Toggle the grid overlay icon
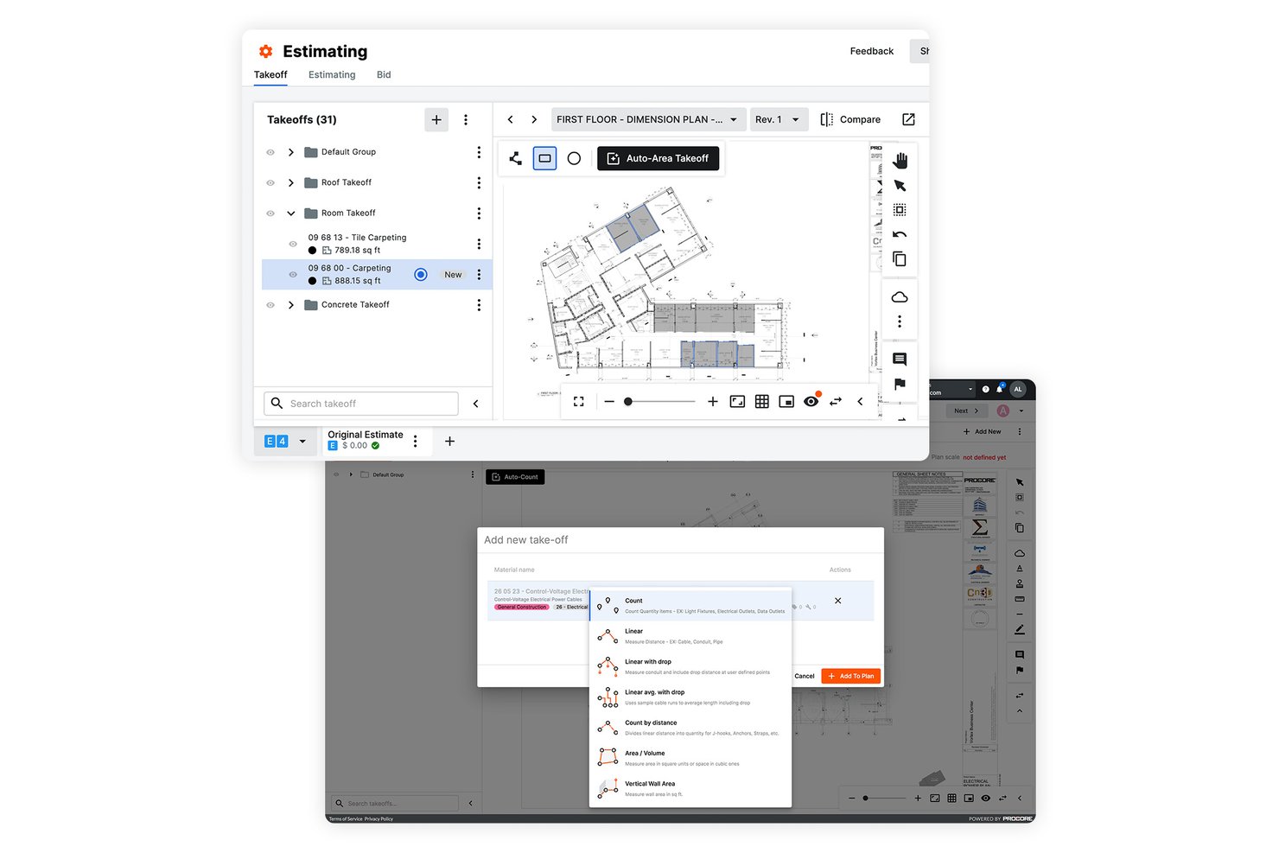 [762, 402]
